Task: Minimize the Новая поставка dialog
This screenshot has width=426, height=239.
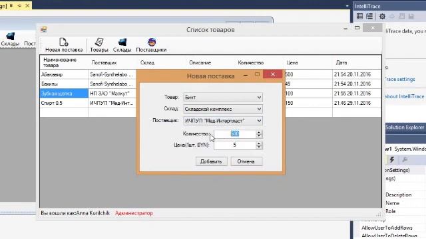Action: point(246,75)
